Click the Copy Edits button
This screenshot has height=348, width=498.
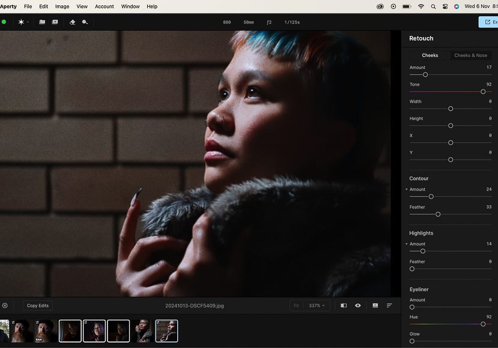coord(38,305)
